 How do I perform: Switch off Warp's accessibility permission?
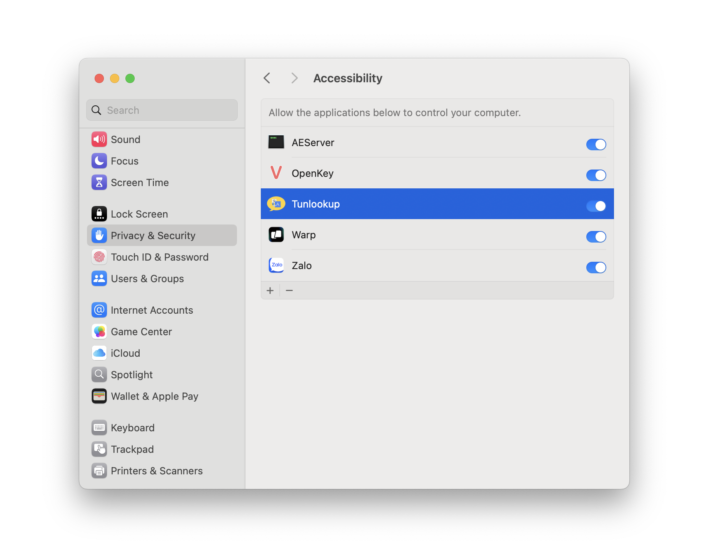click(x=596, y=237)
